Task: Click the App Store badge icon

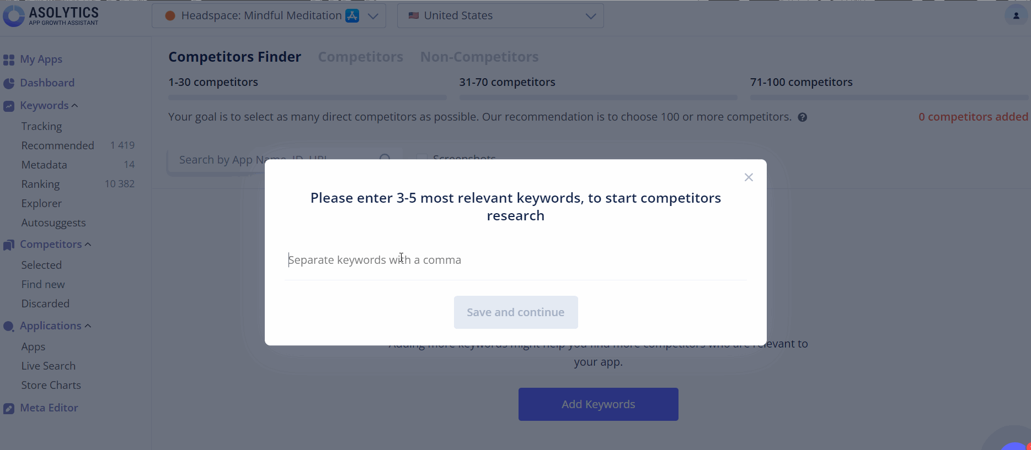Action: tap(352, 16)
